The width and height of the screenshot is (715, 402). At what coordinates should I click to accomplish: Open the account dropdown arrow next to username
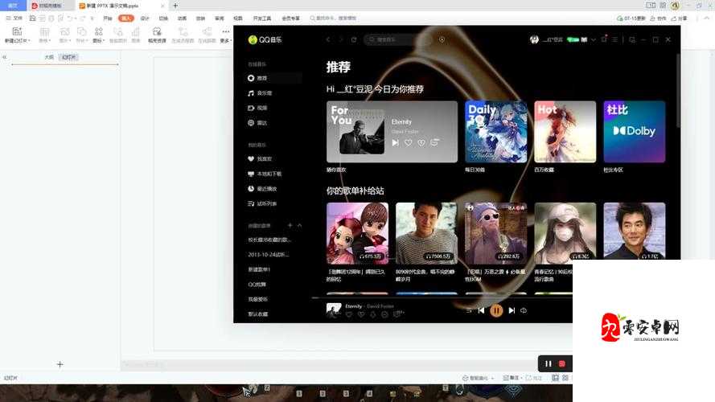(594, 39)
